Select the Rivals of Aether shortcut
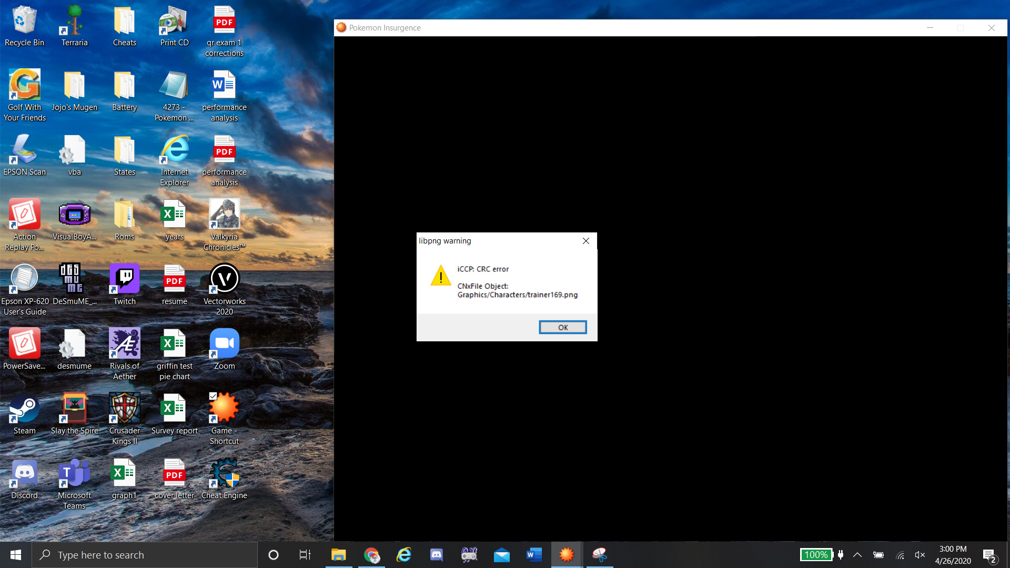This screenshot has width=1010, height=568. point(125,354)
